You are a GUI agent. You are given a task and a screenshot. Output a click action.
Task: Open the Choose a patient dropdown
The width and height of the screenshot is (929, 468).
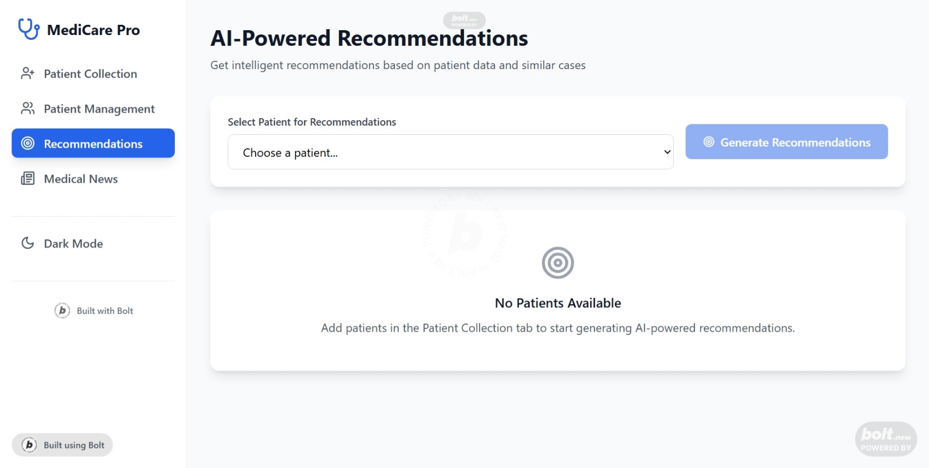[x=450, y=152]
